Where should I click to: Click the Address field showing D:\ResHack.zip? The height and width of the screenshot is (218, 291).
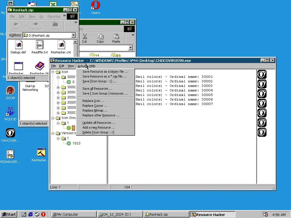(x=47, y=35)
